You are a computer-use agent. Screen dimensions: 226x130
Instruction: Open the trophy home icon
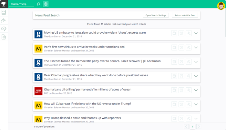4,4
